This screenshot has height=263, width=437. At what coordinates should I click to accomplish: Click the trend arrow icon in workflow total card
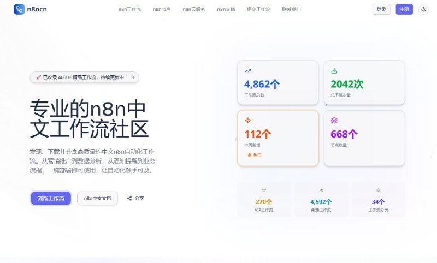(x=247, y=70)
